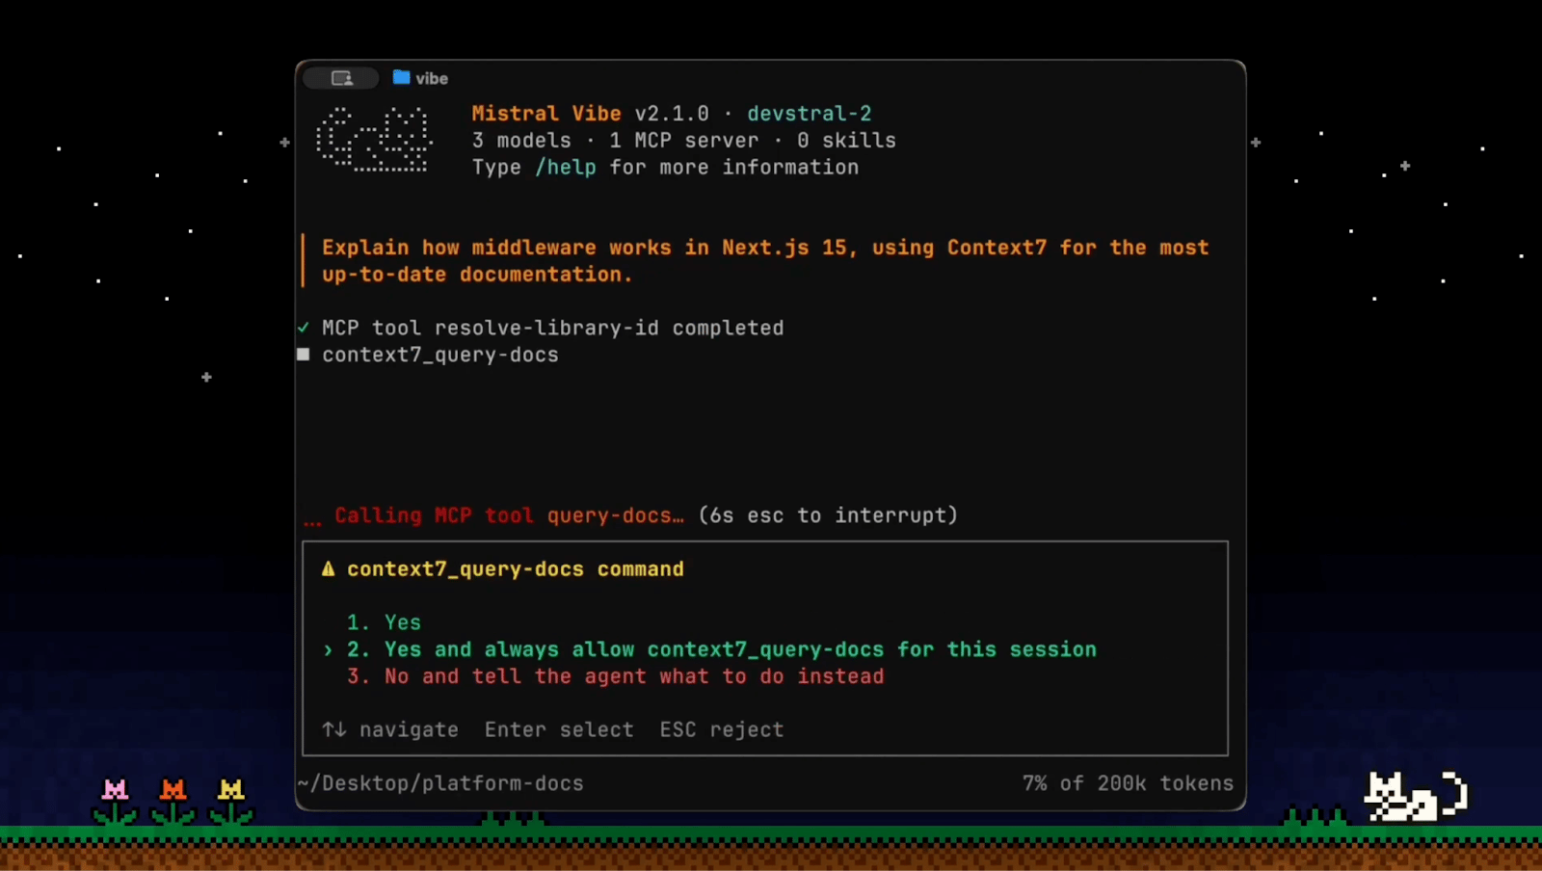Click 'MCP tool resolve-library-id completed' line
Viewport: 1542px width, 871px height.
553,328
